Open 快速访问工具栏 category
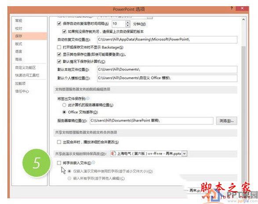258x204 pixels. pos(27,75)
